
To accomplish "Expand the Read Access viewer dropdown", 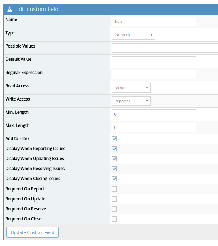I will coord(131,88).
